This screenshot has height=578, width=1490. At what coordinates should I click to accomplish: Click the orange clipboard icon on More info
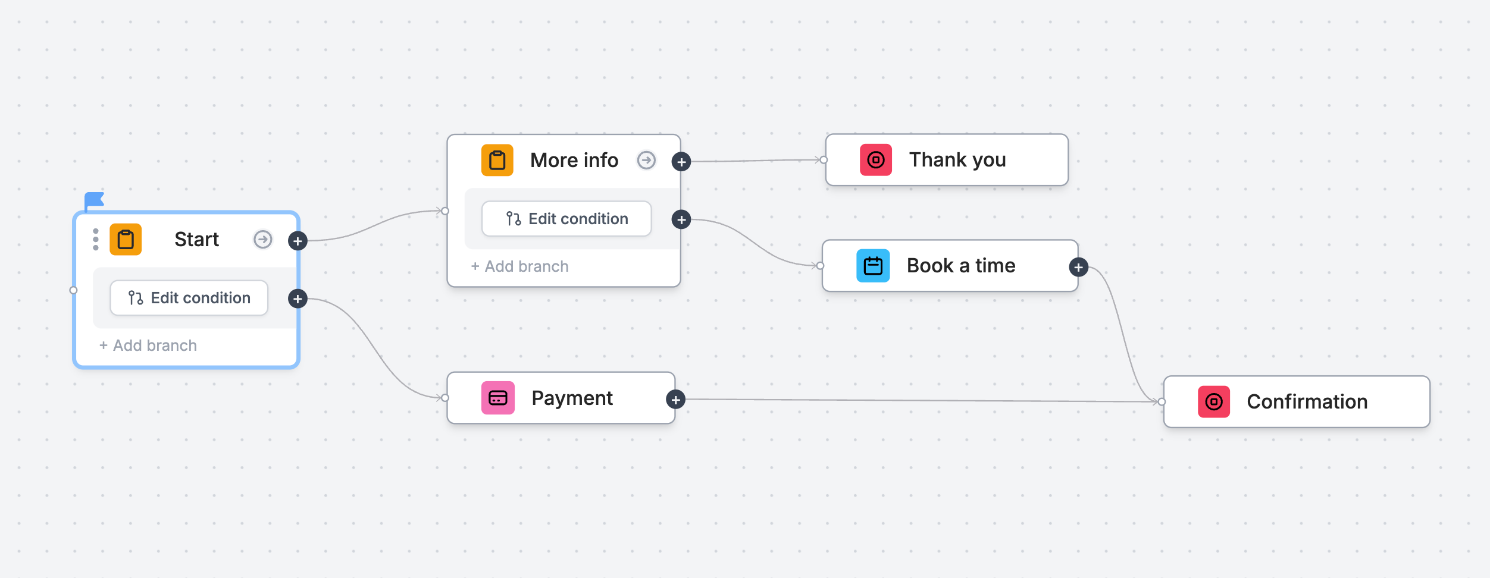pyautogui.click(x=497, y=161)
